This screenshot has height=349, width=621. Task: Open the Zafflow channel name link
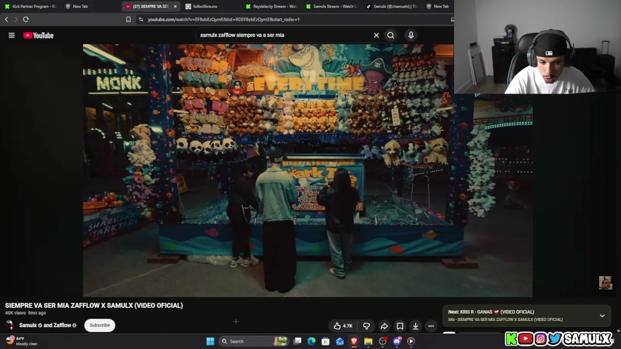(x=62, y=325)
